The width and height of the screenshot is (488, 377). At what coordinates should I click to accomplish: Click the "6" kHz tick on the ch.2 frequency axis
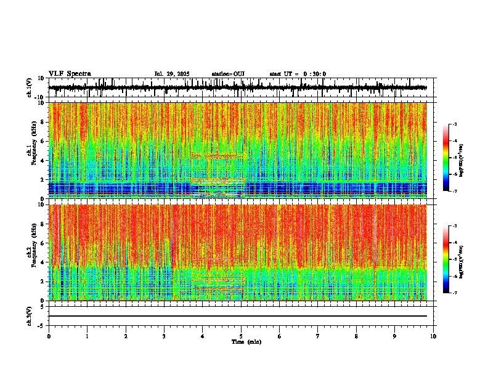43,243
